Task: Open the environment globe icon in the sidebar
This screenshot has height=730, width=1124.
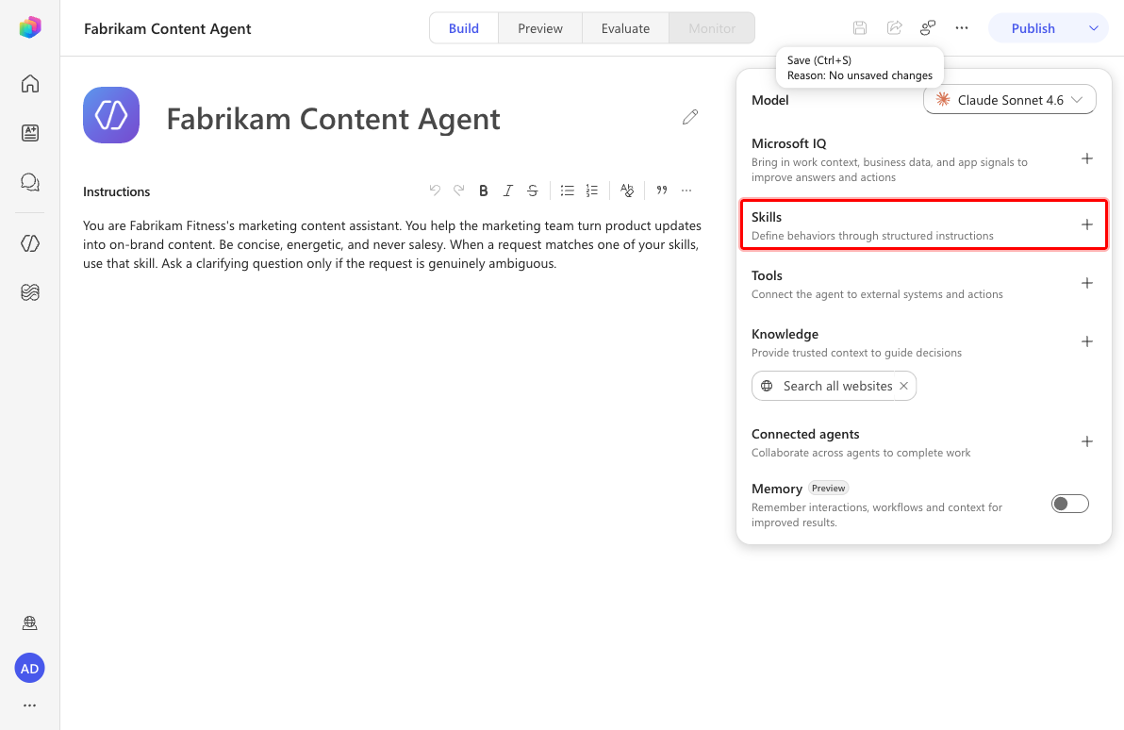Action: 30,623
